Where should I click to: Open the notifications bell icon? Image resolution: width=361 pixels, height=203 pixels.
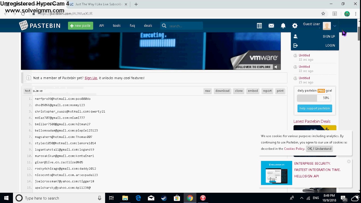coord(283,26)
